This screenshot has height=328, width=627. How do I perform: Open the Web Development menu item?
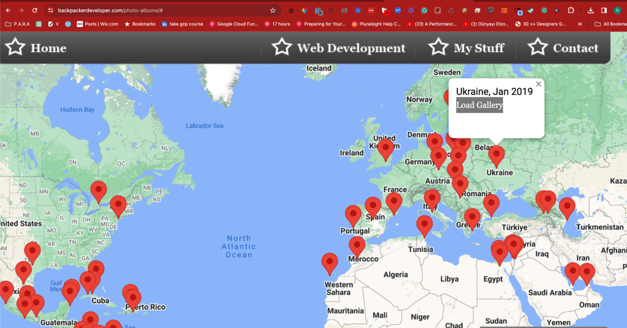coord(339,48)
